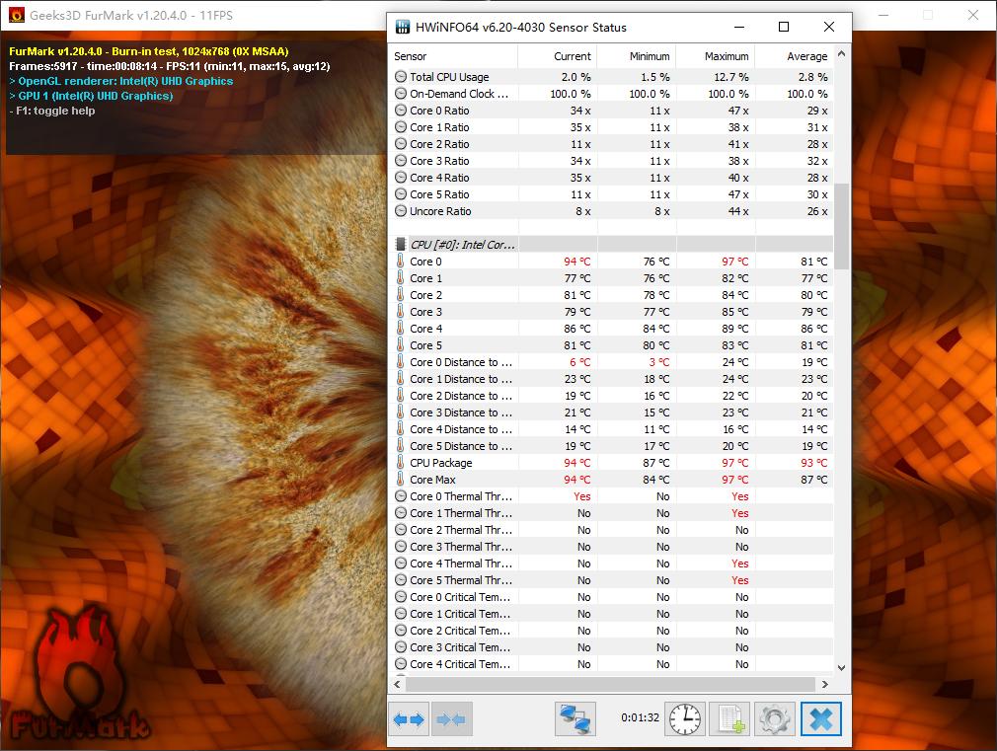Viewport: 997px width, 751px height.
Task: Click the Total CPU Usage sensor icon
Action: 401,76
